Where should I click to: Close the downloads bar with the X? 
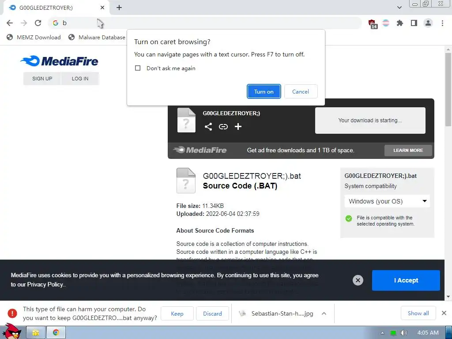point(444,313)
